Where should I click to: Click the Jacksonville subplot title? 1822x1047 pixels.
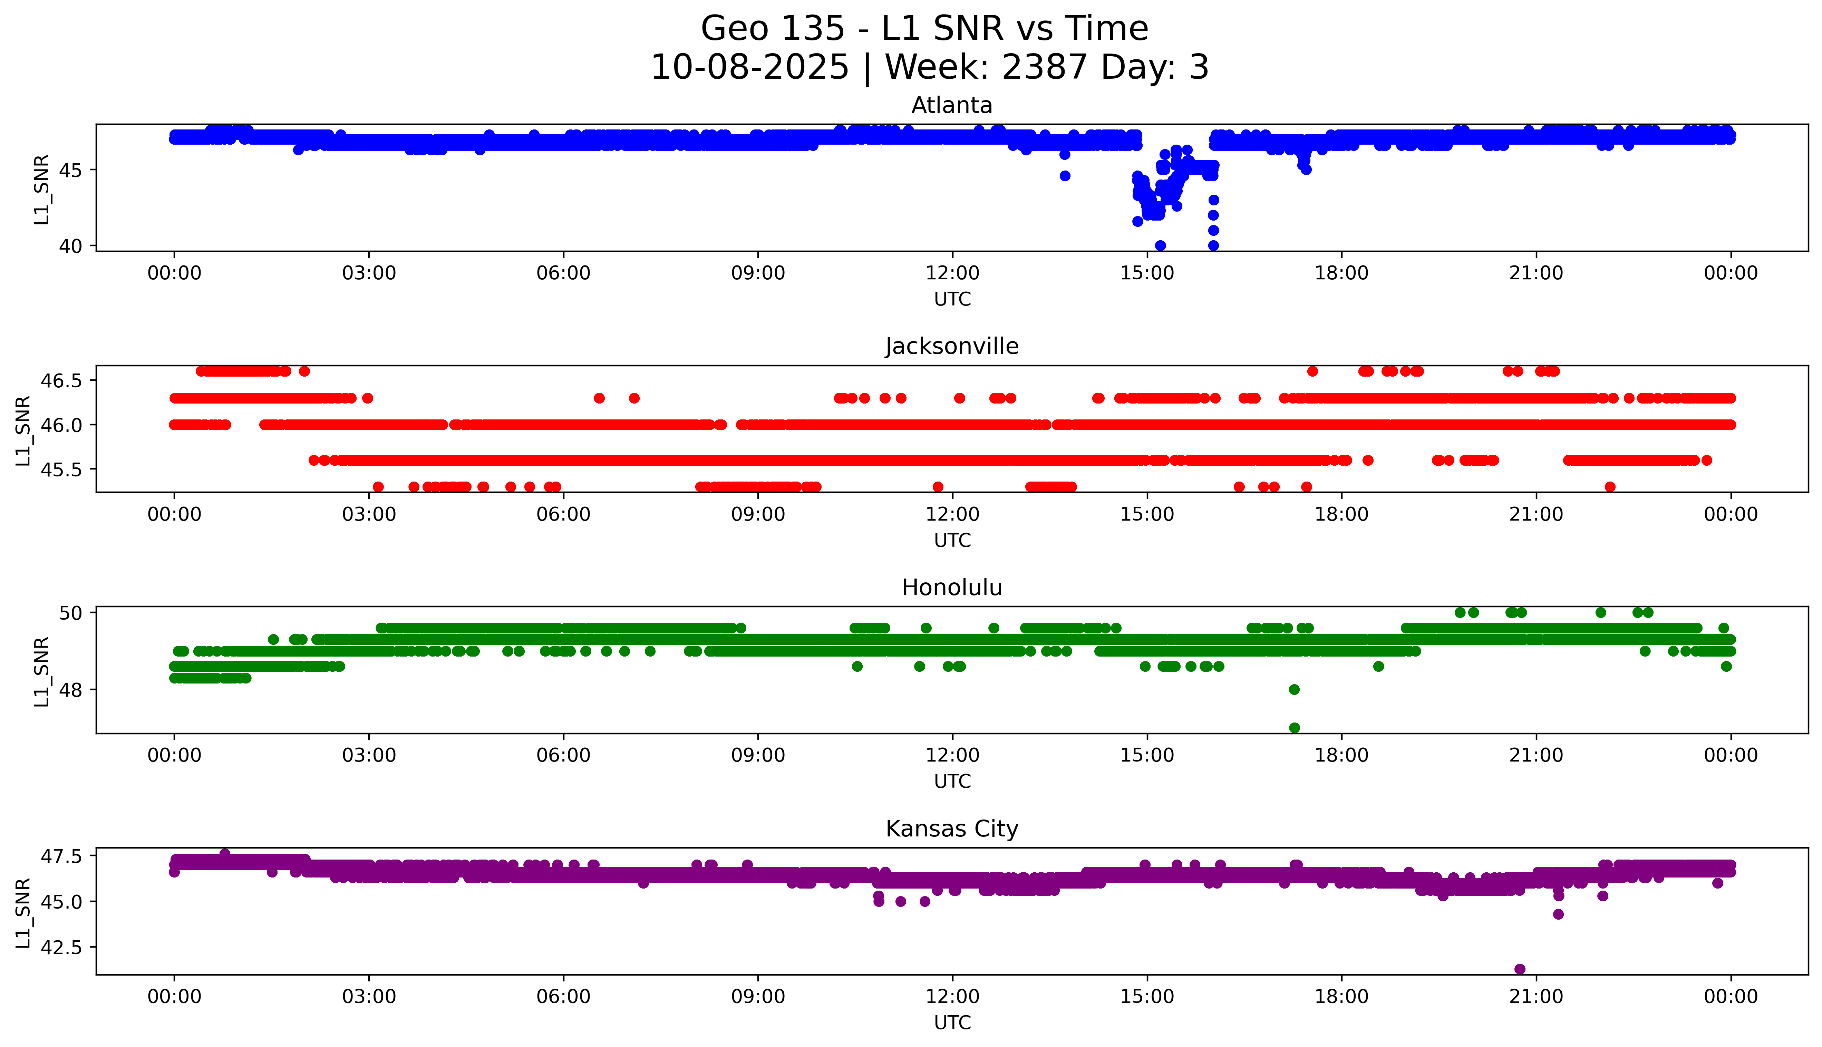(x=951, y=347)
